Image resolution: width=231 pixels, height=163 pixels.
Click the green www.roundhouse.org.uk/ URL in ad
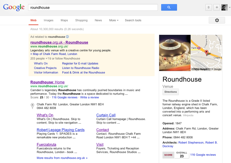click(49, 47)
